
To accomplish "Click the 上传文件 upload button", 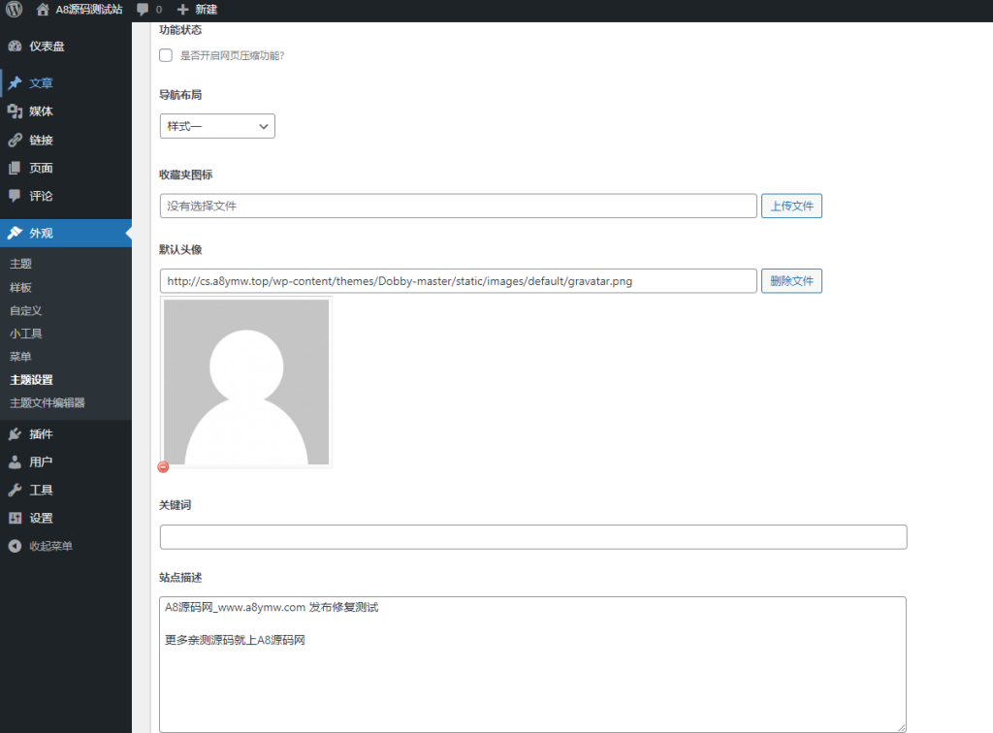I will (x=792, y=206).
